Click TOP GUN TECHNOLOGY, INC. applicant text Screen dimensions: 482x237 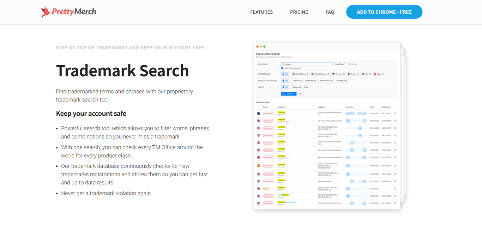click(330, 203)
